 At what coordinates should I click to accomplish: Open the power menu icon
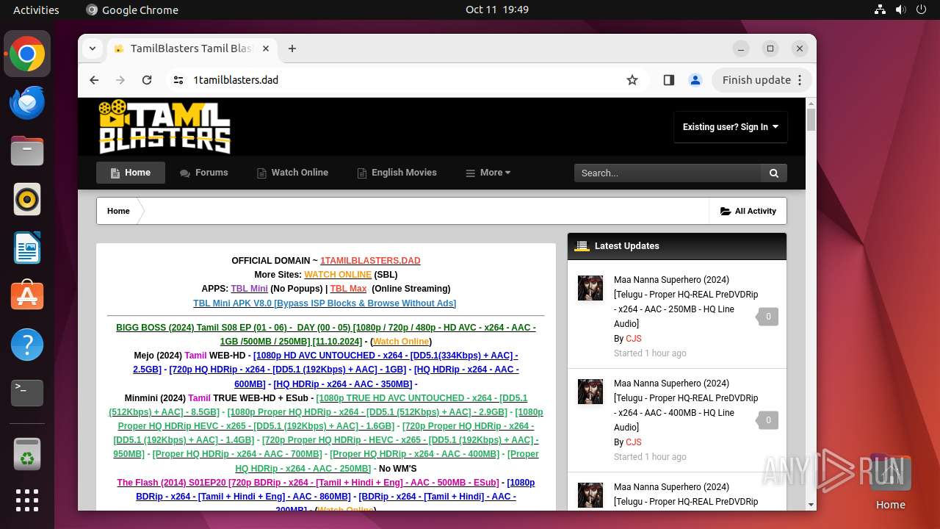(x=921, y=10)
